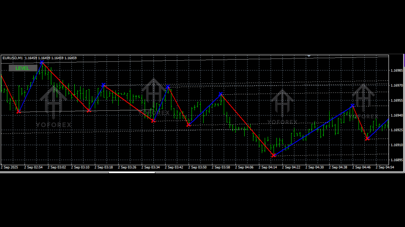
Task: Click the blue X peak marker near 03:42
Action: 168,86
